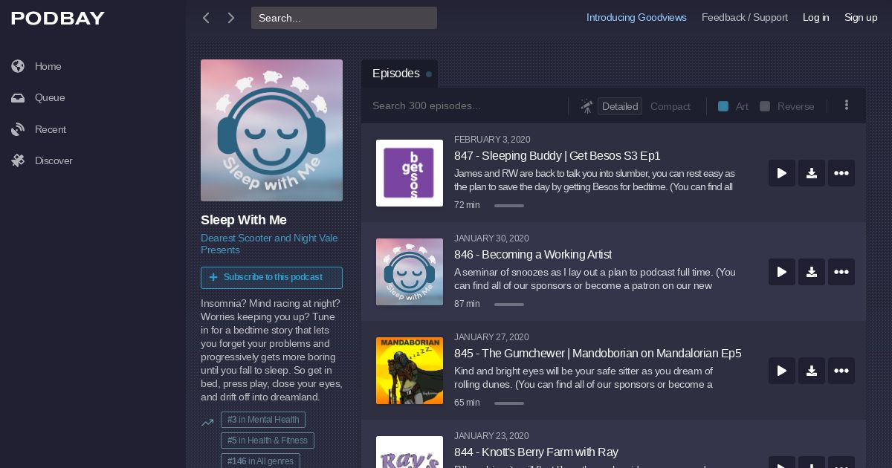This screenshot has height=468, width=892.
Task: Play episode 846 Becoming a Working Artist
Action: pyautogui.click(x=782, y=272)
